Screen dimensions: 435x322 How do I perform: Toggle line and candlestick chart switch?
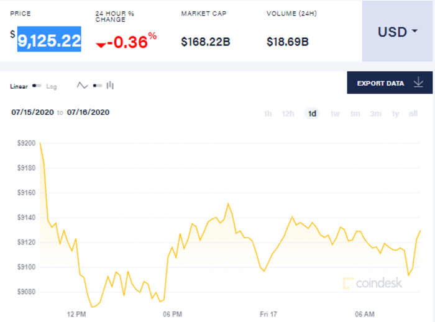click(x=97, y=86)
